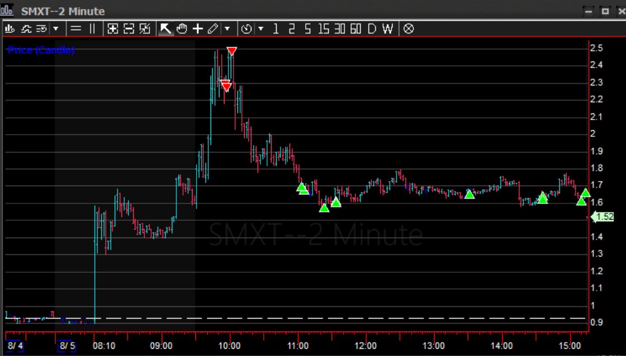Switch to the daily (D) timeframe
The image size is (626, 356).
pos(371,29)
